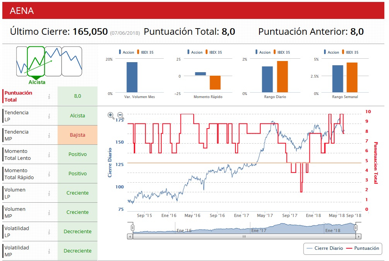Open info icon for Tendencia LP row
389x261 pixels.
pos(49,116)
